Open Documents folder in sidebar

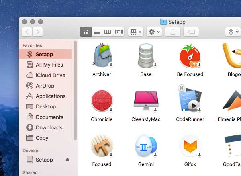pyautogui.click(x=45, y=117)
